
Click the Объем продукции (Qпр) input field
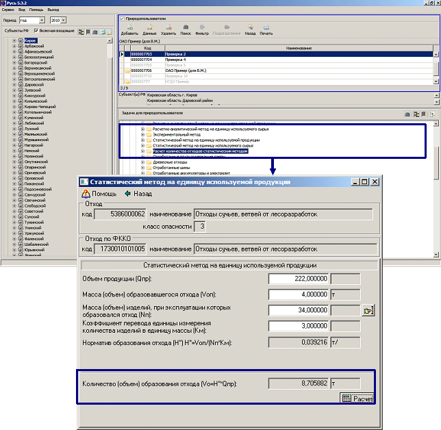pyautogui.click(x=299, y=279)
